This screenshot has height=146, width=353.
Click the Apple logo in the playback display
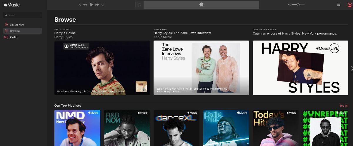click(201, 4)
